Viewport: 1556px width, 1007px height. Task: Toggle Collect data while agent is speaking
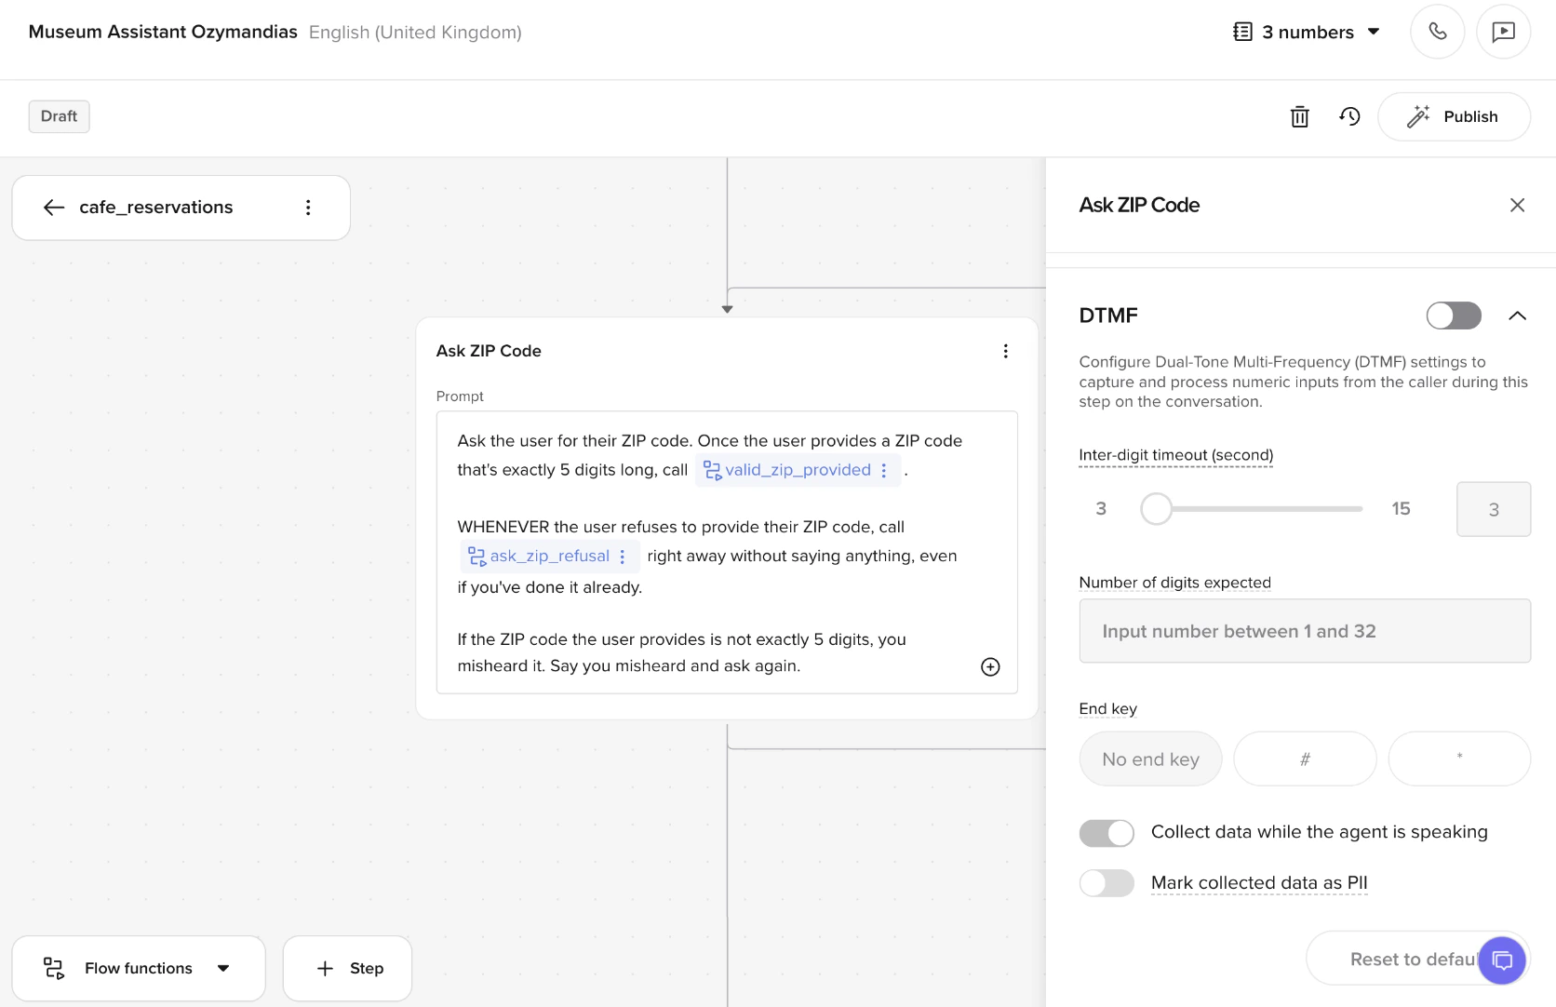coord(1107,833)
